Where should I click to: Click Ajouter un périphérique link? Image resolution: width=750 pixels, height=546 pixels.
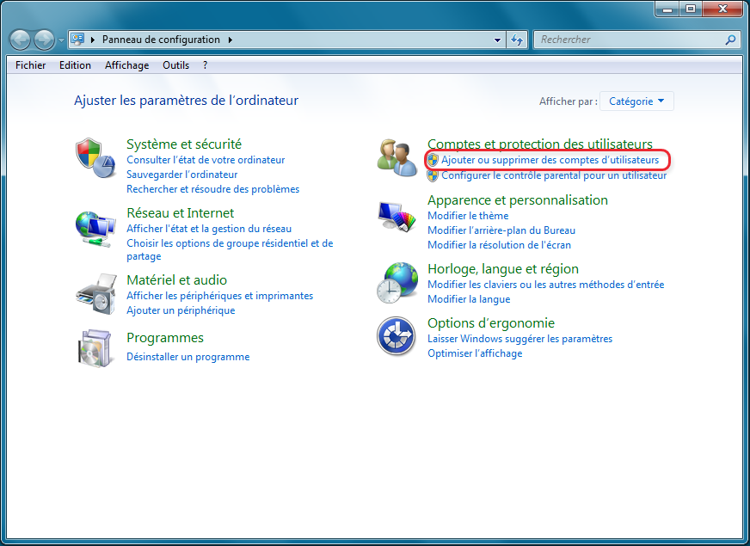181,310
